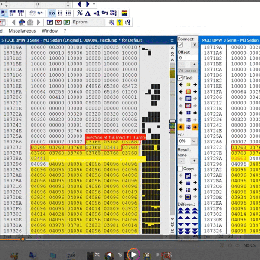260x260 pixels.
Task: Increase Offset with plus button
Action: [194, 64]
